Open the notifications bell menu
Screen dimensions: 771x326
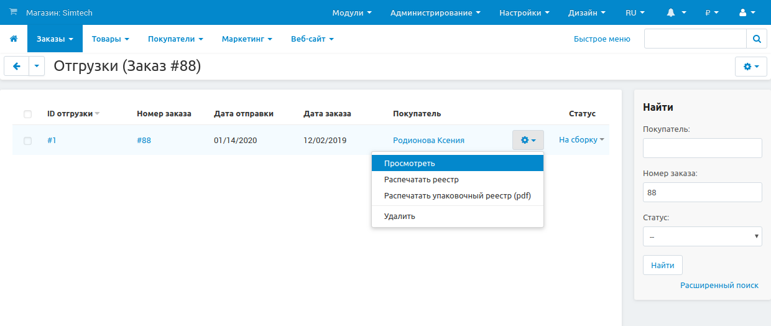[676, 12]
